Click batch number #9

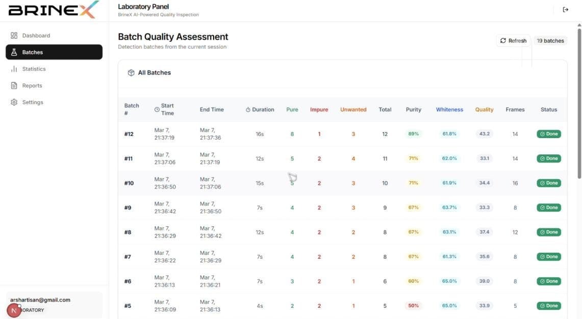click(x=128, y=207)
